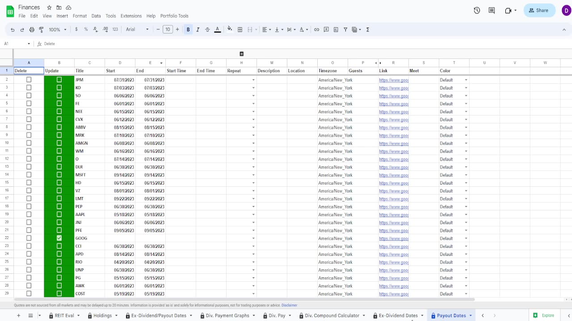Increase font size plus button
Screen dimensions: 572x321
click(177, 29)
